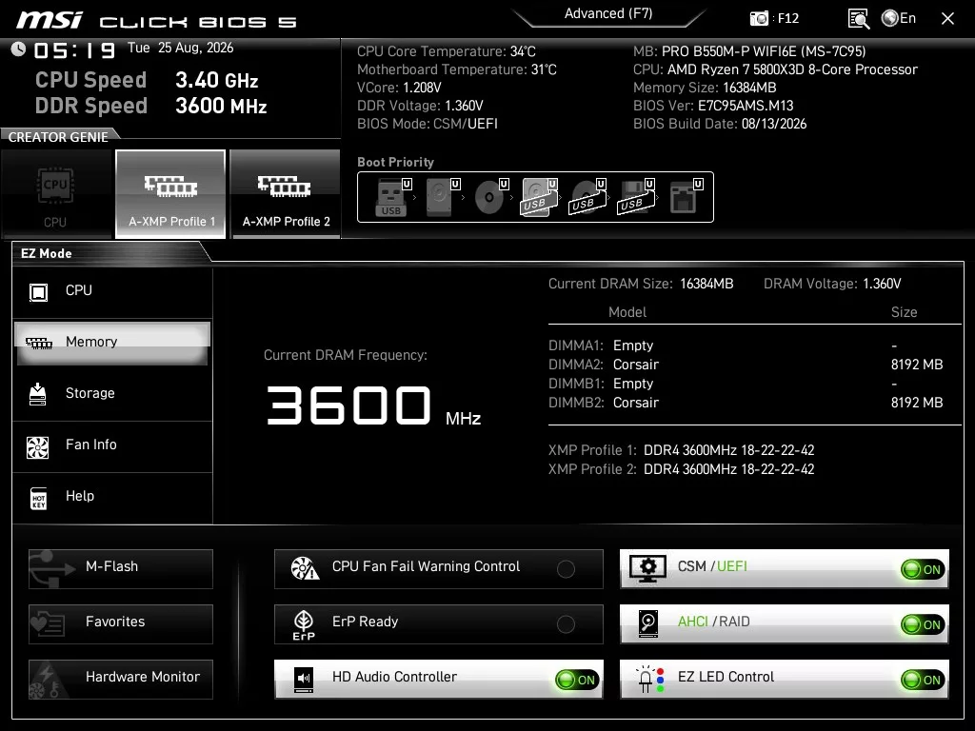Click the Current DRAM Size 16384MB value
Screen dimensions: 975x731
pyautogui.click(x=706, y=284)
